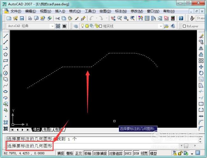Open the 编辑(E) menu
The width and height of the screenshot is (207, 158).
point(31,11)
